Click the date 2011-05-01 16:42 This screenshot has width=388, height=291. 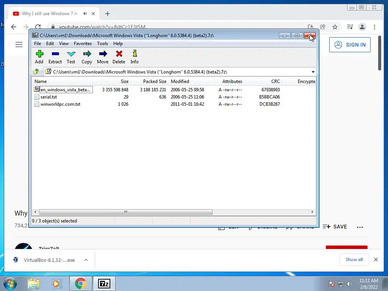point(187,104)
